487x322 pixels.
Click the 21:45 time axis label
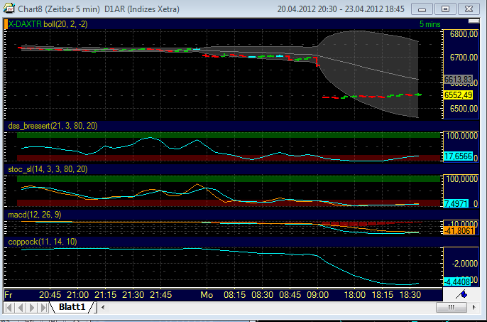point(160,294)
